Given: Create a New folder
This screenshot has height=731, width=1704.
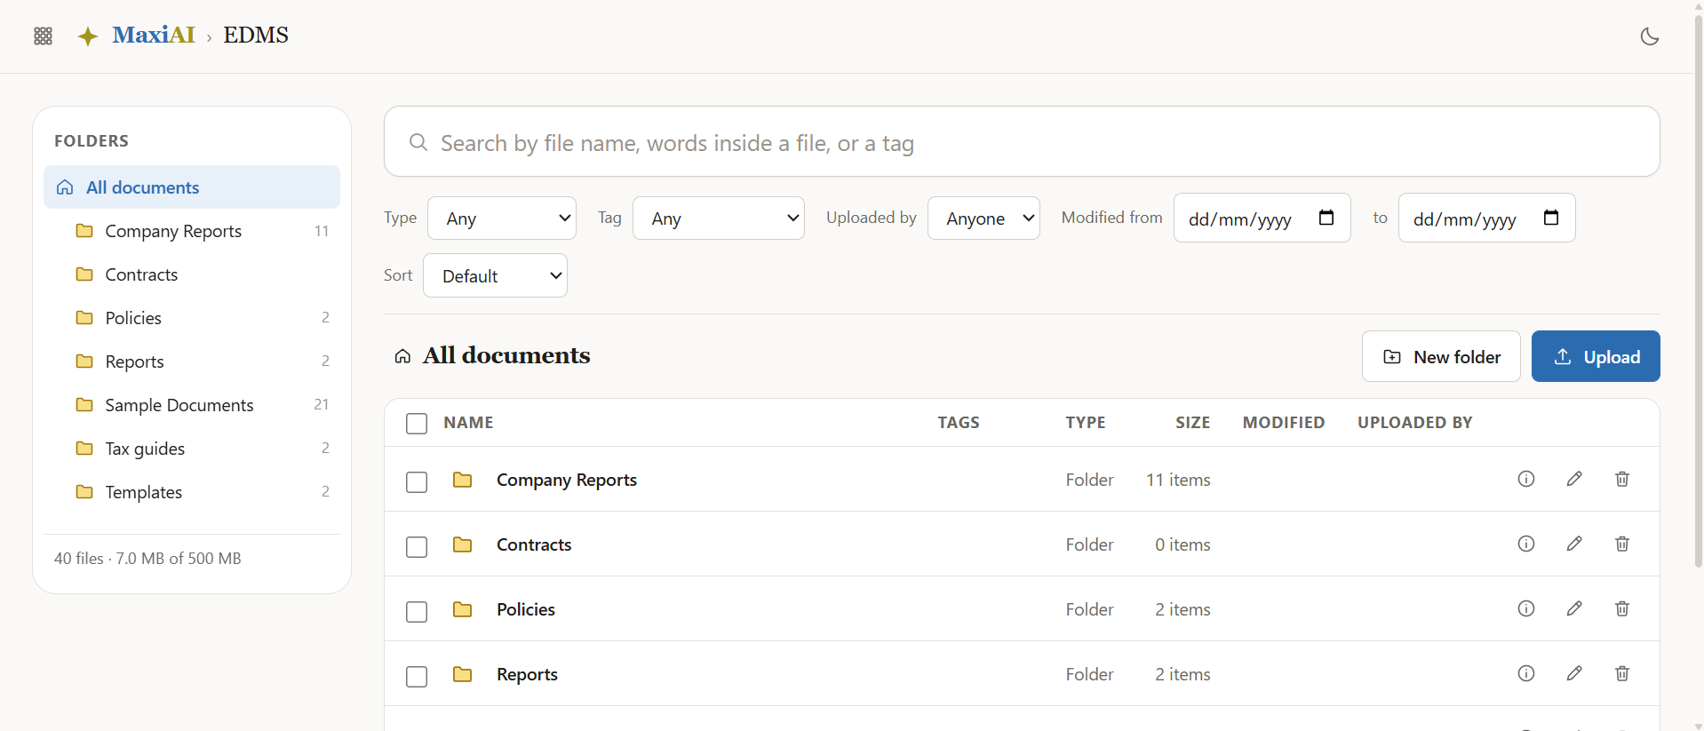Looking at the screenshot, I should (1441, 356).
